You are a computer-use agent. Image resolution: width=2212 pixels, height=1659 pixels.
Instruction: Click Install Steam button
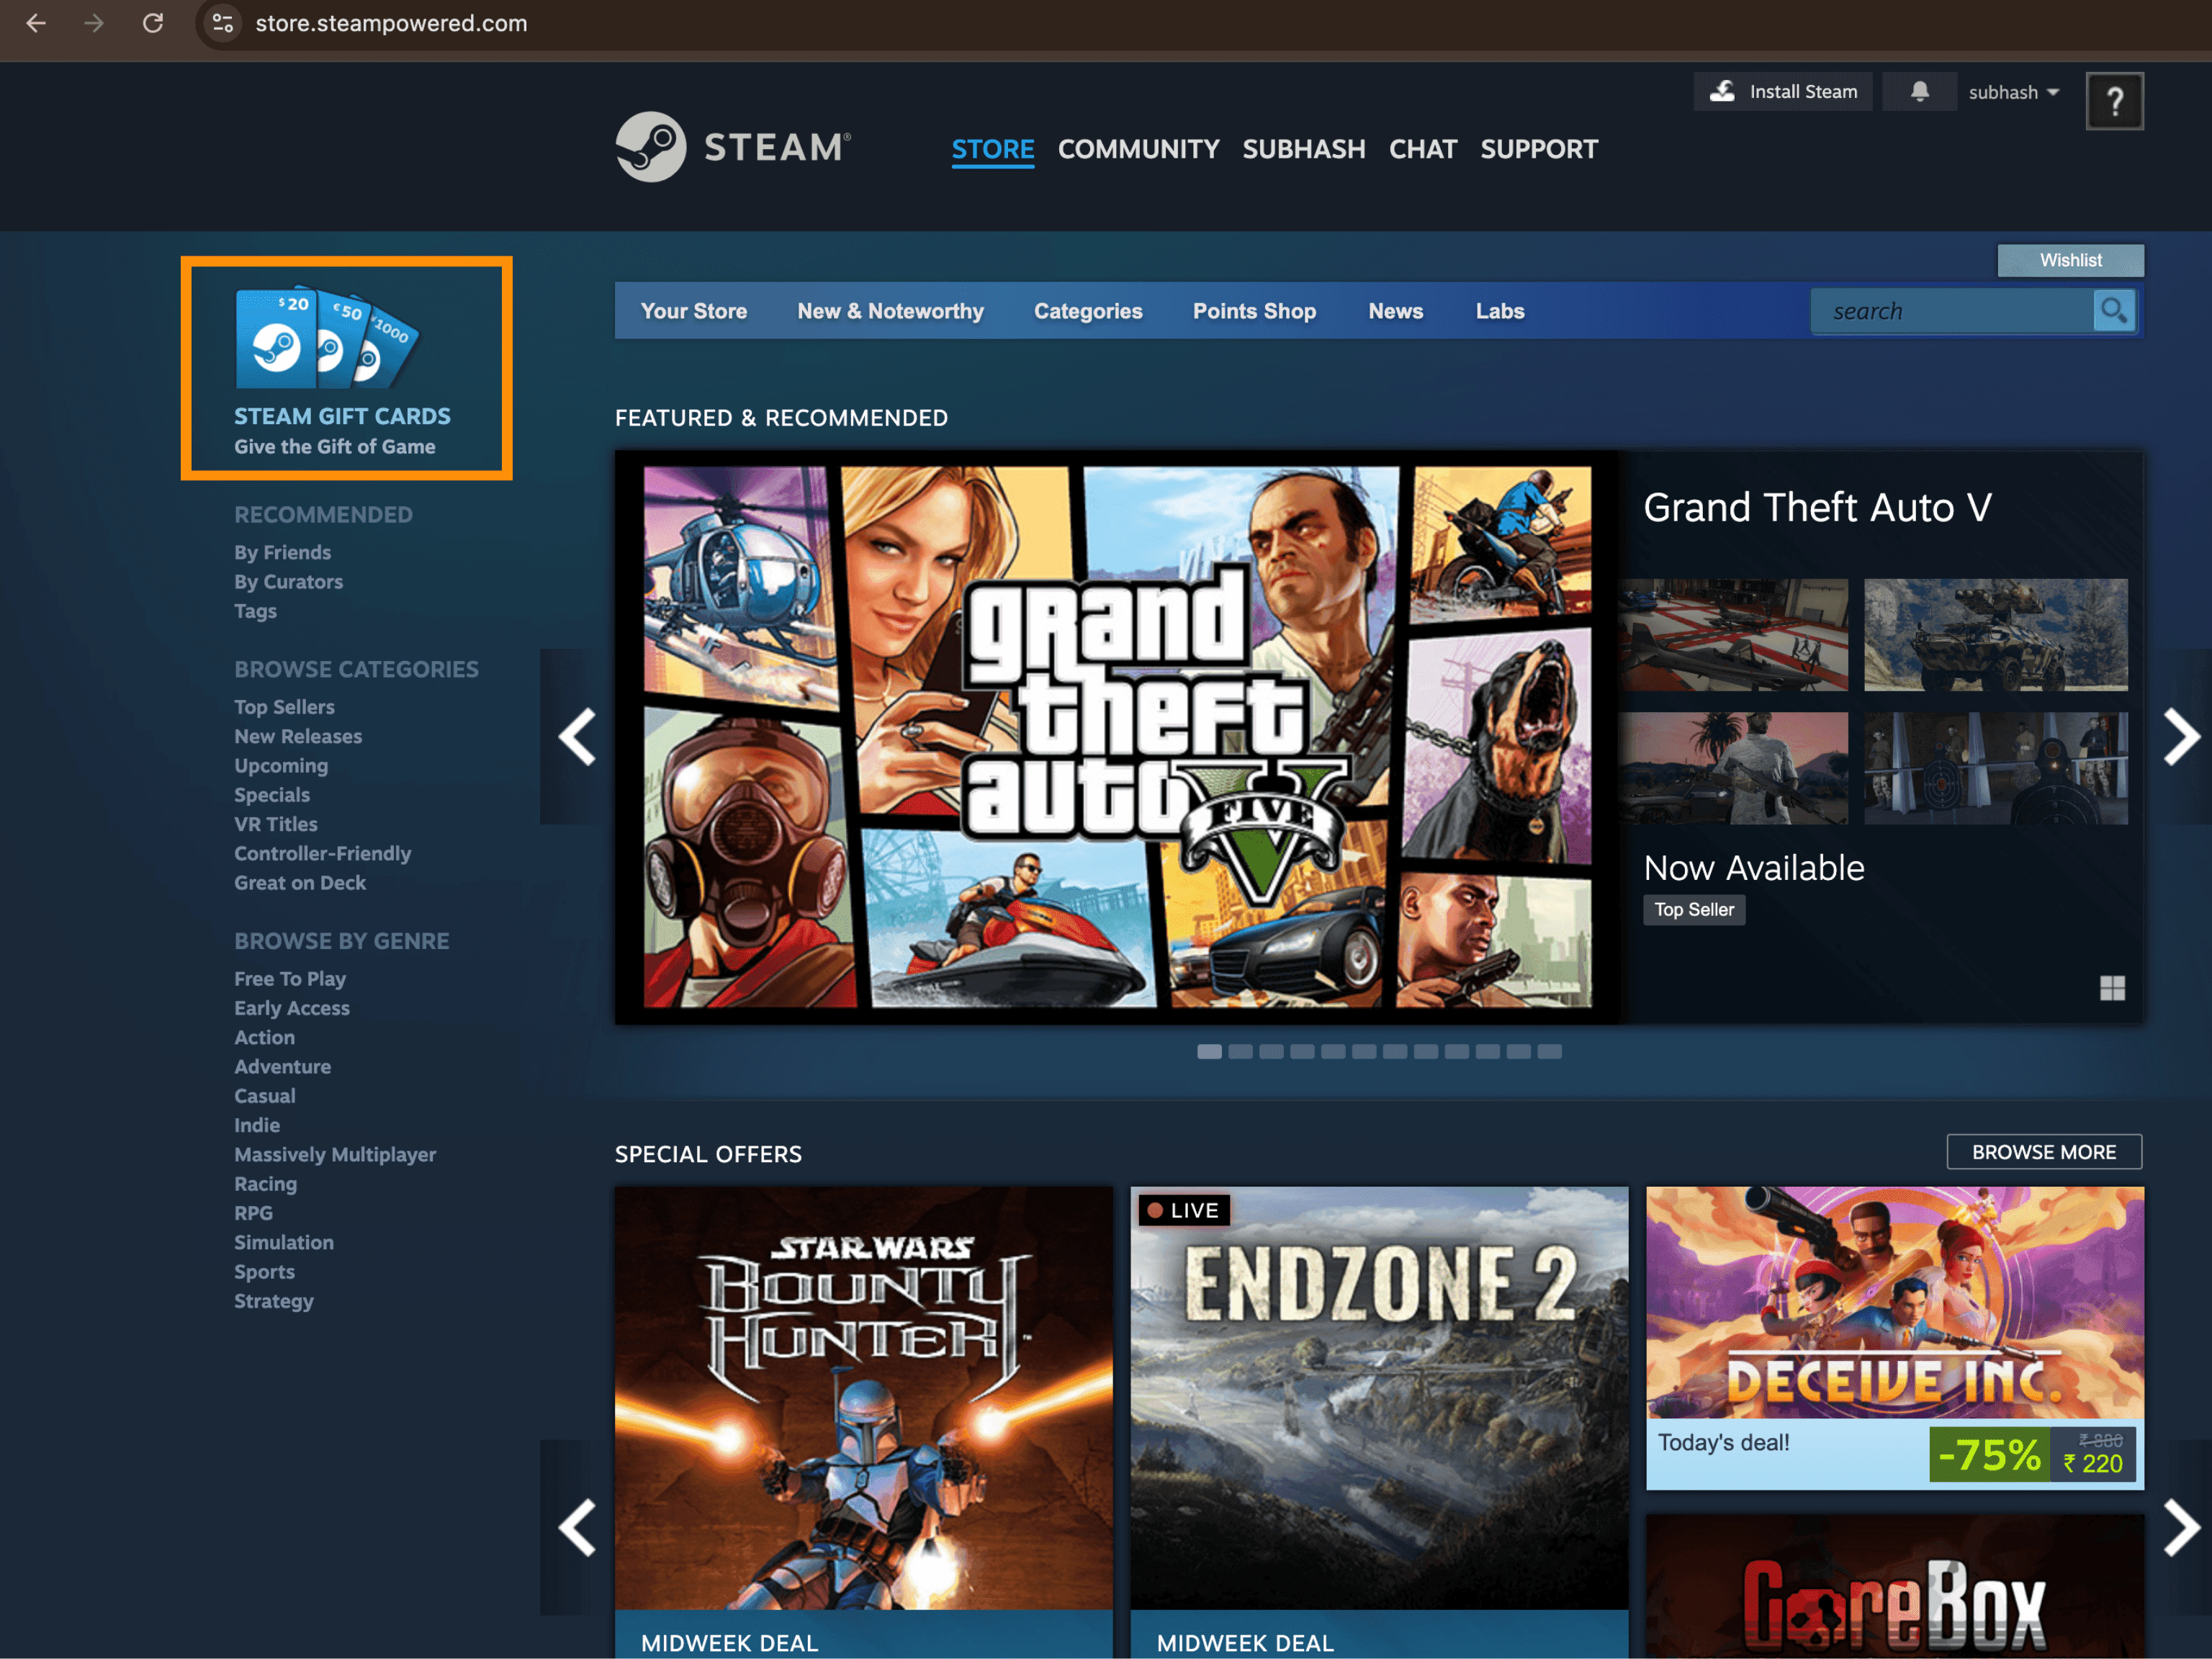coord(1783,92)
